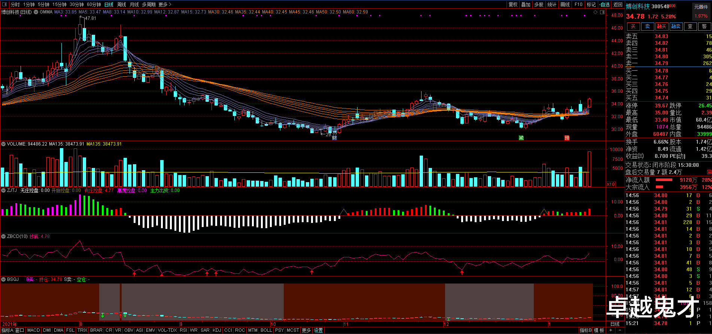Click the 模板 template tab
712x334 pixels.
point(599,330)
